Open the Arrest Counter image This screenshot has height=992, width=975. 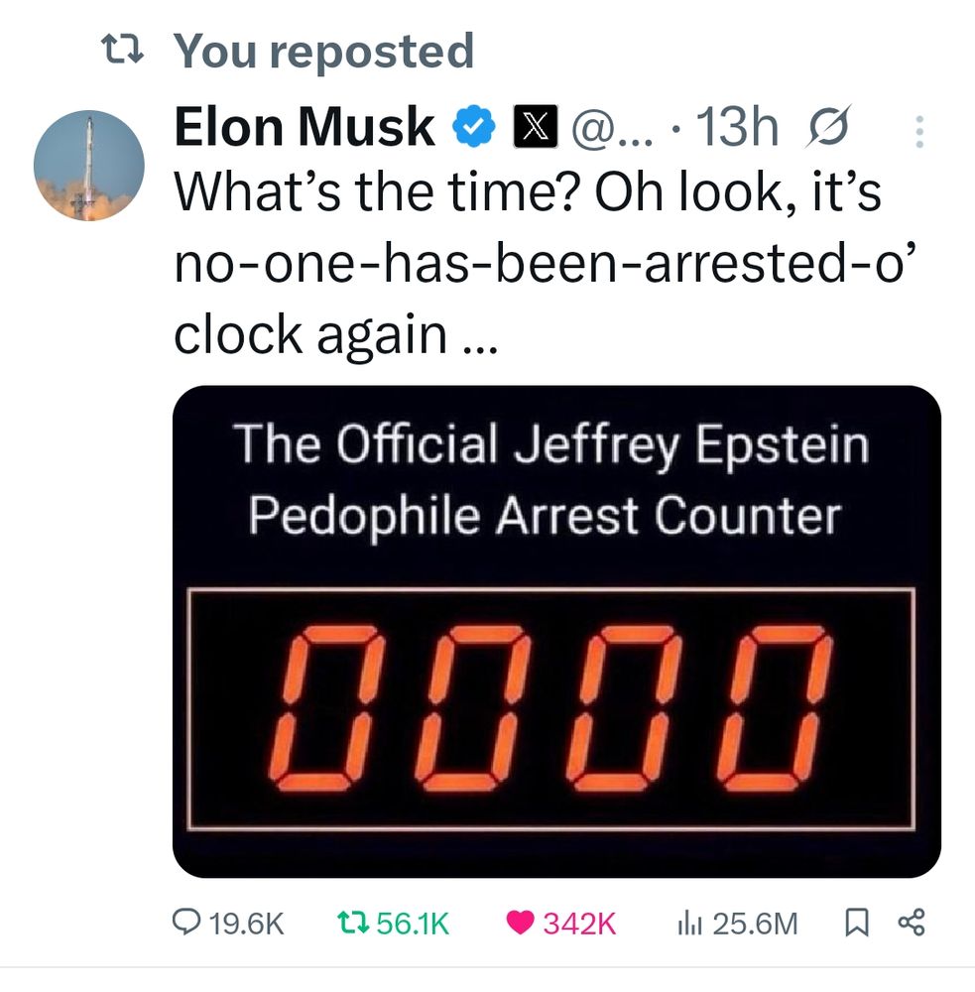(556, 631)
